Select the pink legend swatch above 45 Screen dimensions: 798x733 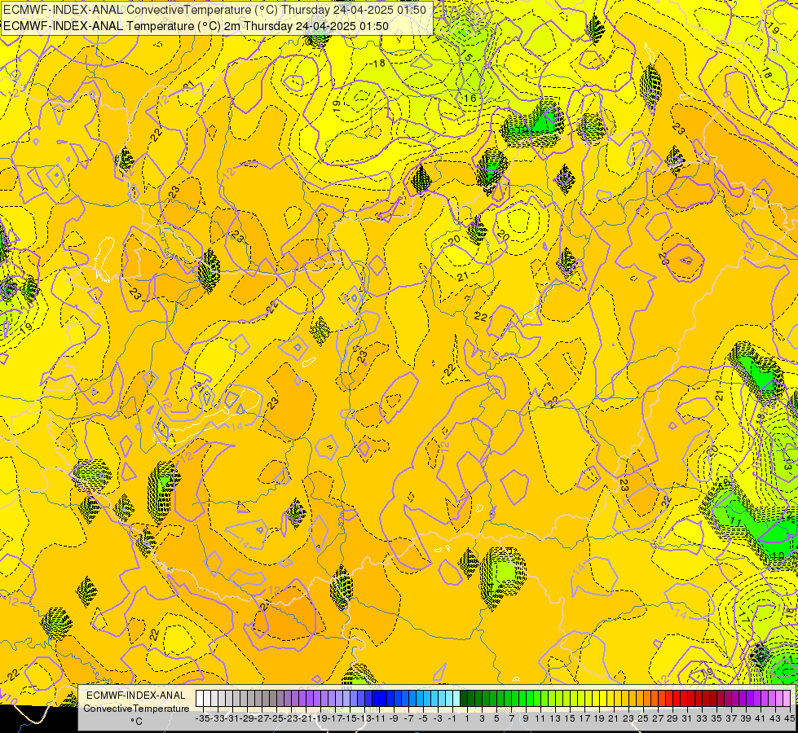[x=787, y=699]
